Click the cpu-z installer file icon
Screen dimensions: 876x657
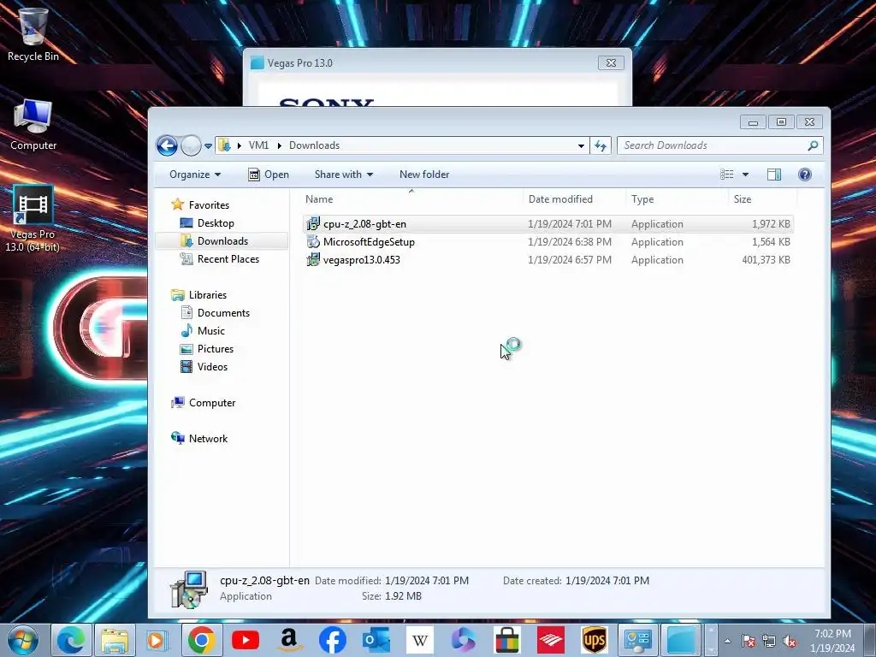[x=313, y=224]
